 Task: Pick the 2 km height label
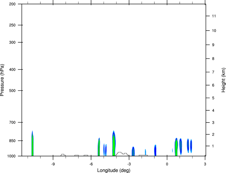tap(213, 134)
